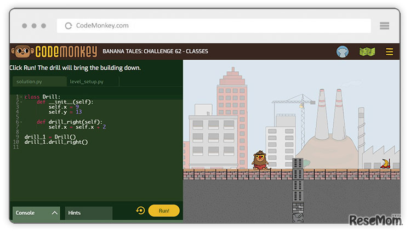Click the code line 'drill_1 = Drill()'
Viewport: 410px width, 233px height.
pos(50,137)
